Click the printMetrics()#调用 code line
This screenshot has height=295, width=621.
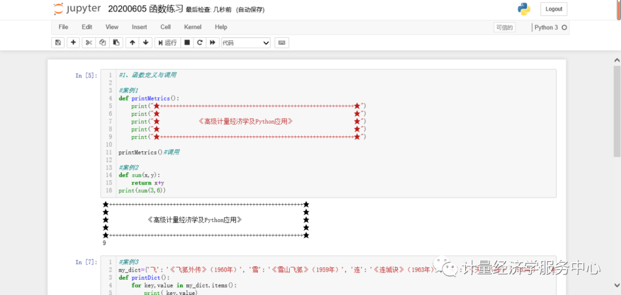pos(149,152)
